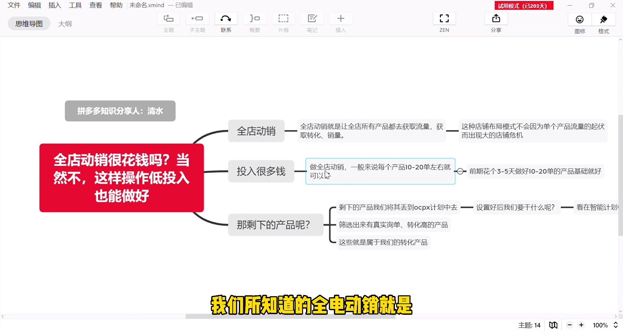Open the 工具 menu

pyautogui.click(x=75, y=5)
